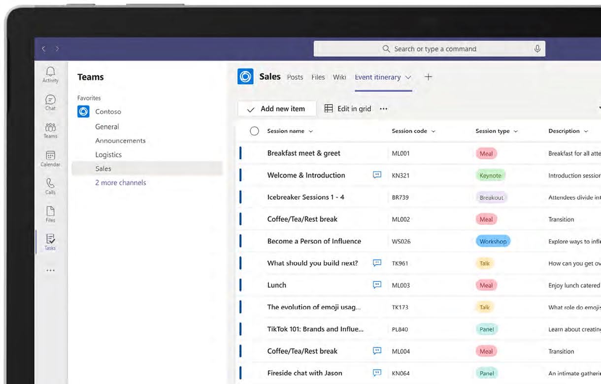The width and height of the screenshot is (601, 384).
Task: Switch to the Wiki tab
Action: pyautogui.click(x=339, y=77)
